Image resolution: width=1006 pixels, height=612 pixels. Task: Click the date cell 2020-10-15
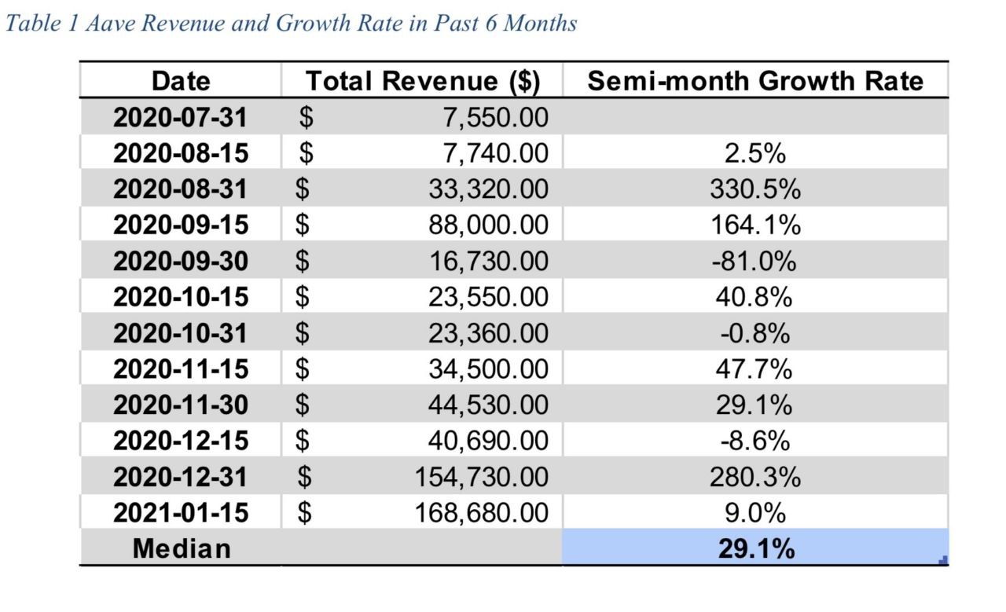pos(181,297)
